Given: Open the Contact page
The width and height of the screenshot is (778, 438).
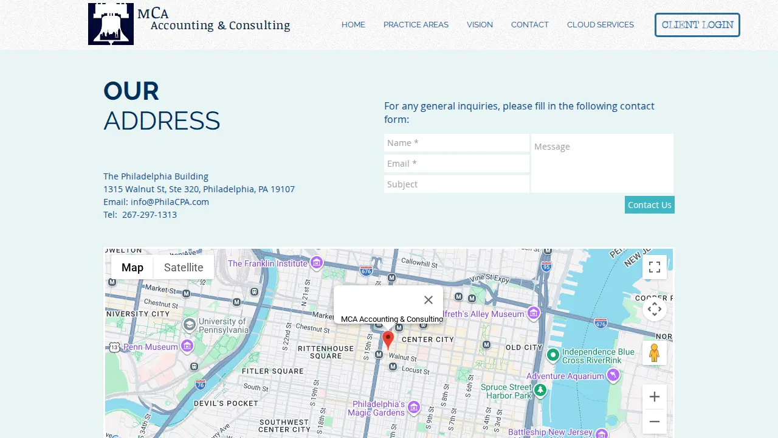Looking at the screenshot, I should point(529,25).
